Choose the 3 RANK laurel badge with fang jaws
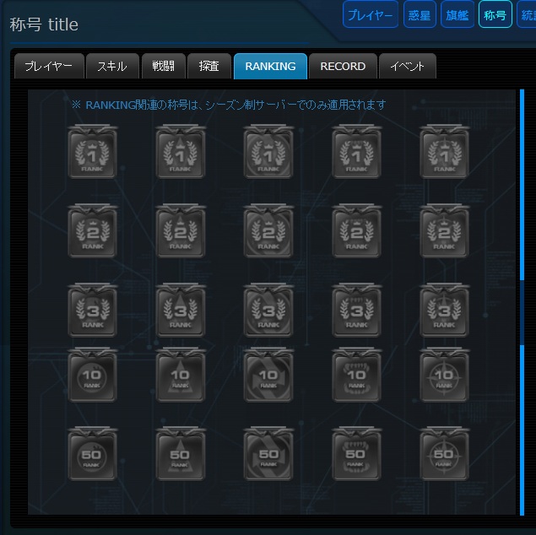The width and height of the screenshot is (536, 535). (356, 311)
